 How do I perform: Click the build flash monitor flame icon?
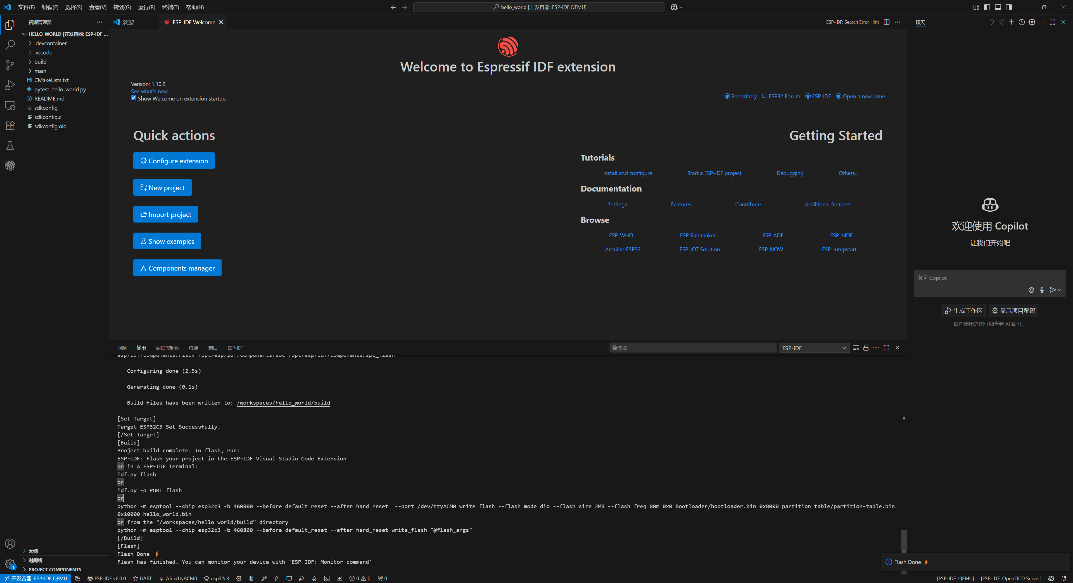click(x=314, y=579)
